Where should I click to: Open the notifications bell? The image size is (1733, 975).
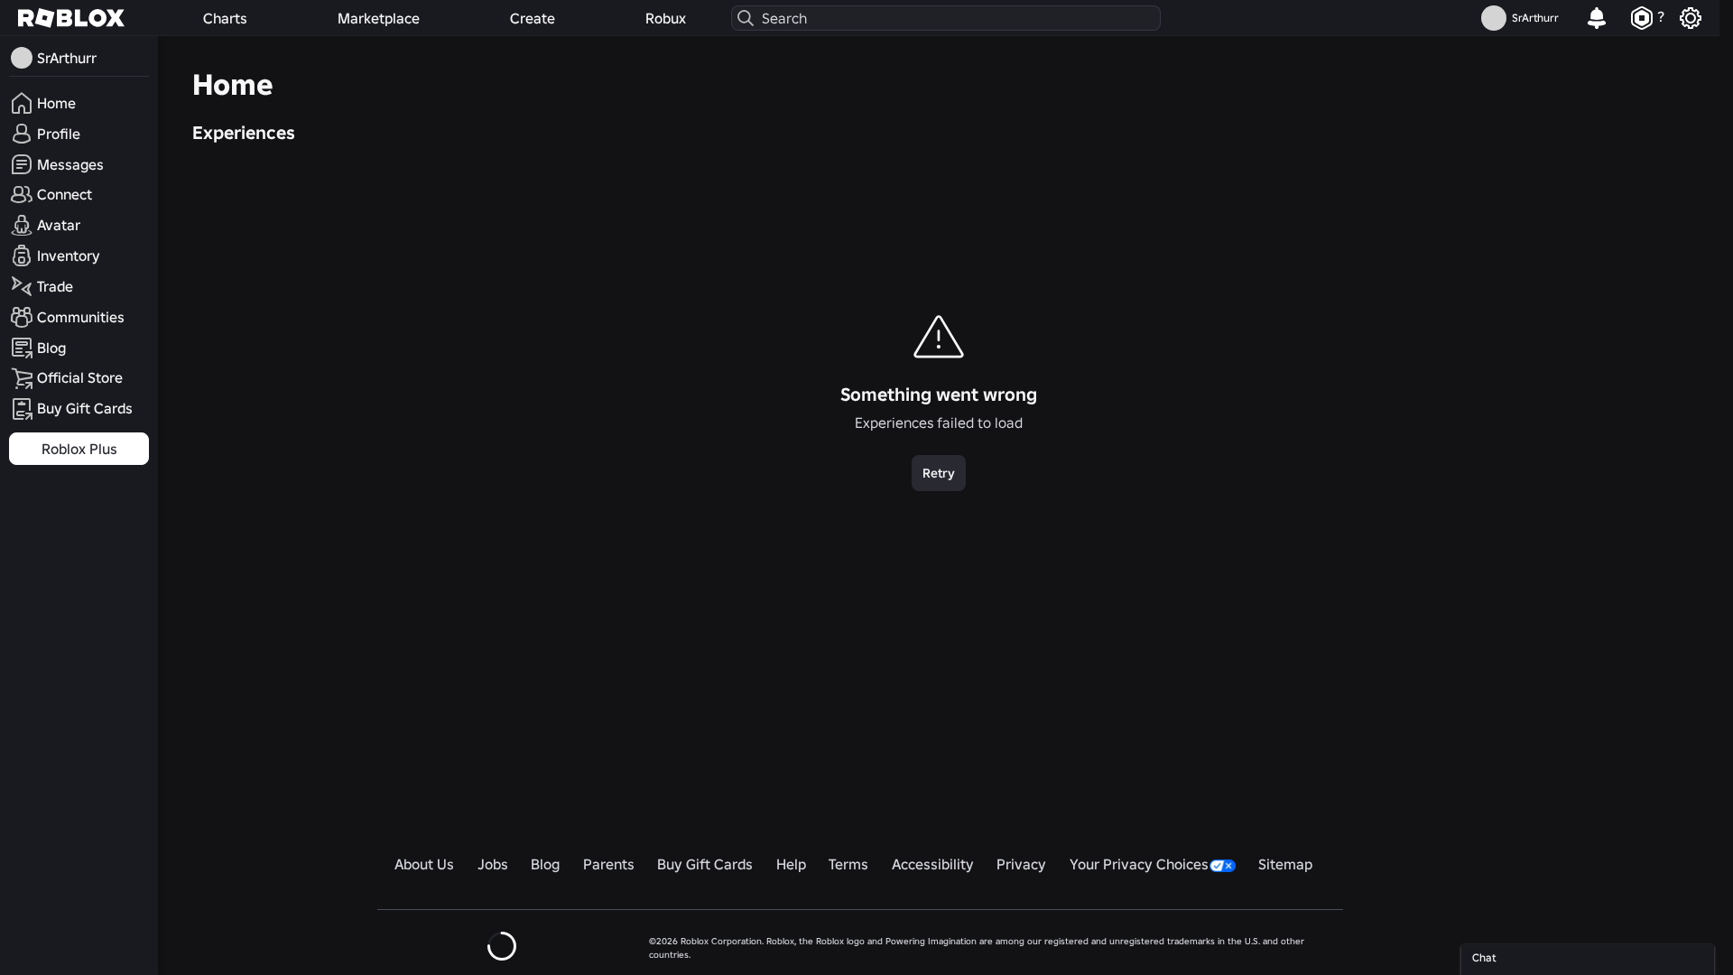pos(1596,18)
